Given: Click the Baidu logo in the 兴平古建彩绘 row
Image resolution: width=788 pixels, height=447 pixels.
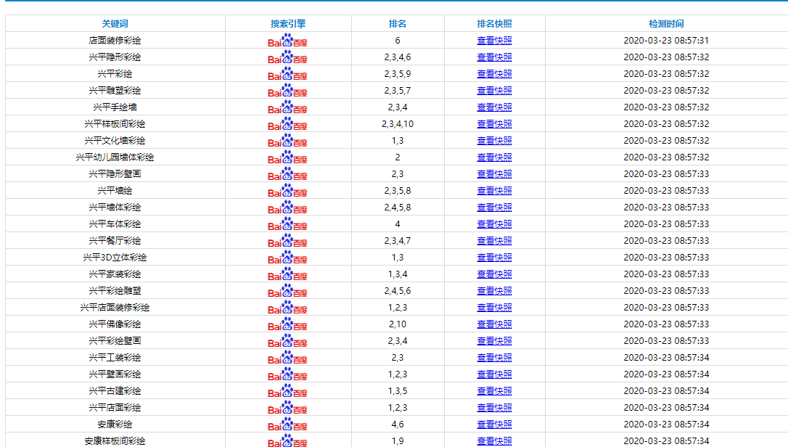Looking at the screenshot, I should tap(287, 390).
